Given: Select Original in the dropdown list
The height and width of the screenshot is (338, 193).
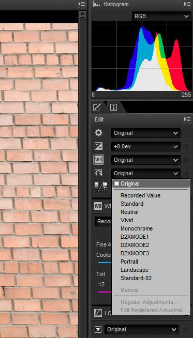Looking at the screenshot, I should tap(151, 183).
